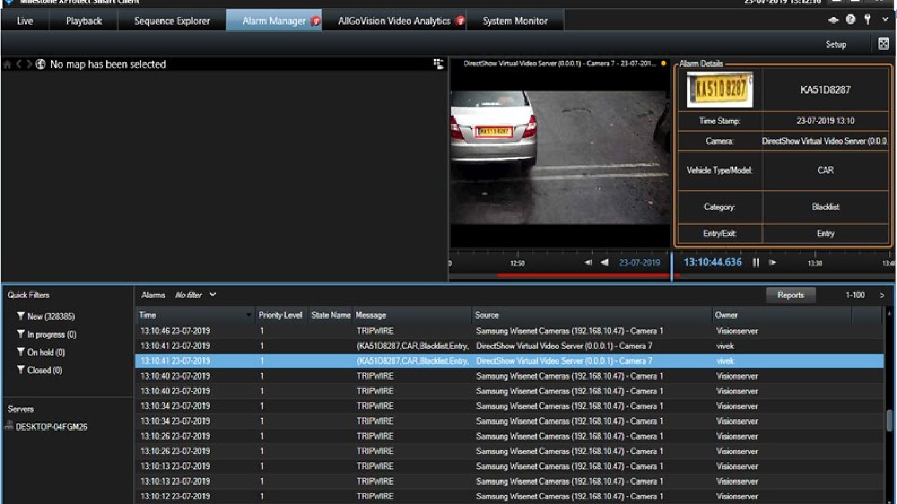
Task: Click the yellow camera status dot
Action: [663, 63]
